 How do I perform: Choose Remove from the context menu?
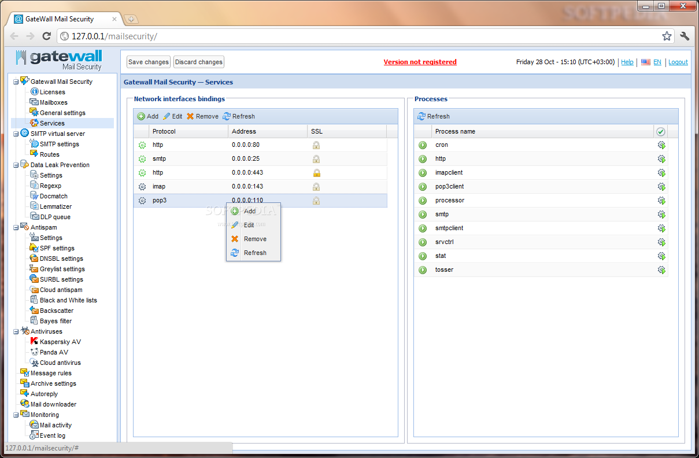[253, 239]
